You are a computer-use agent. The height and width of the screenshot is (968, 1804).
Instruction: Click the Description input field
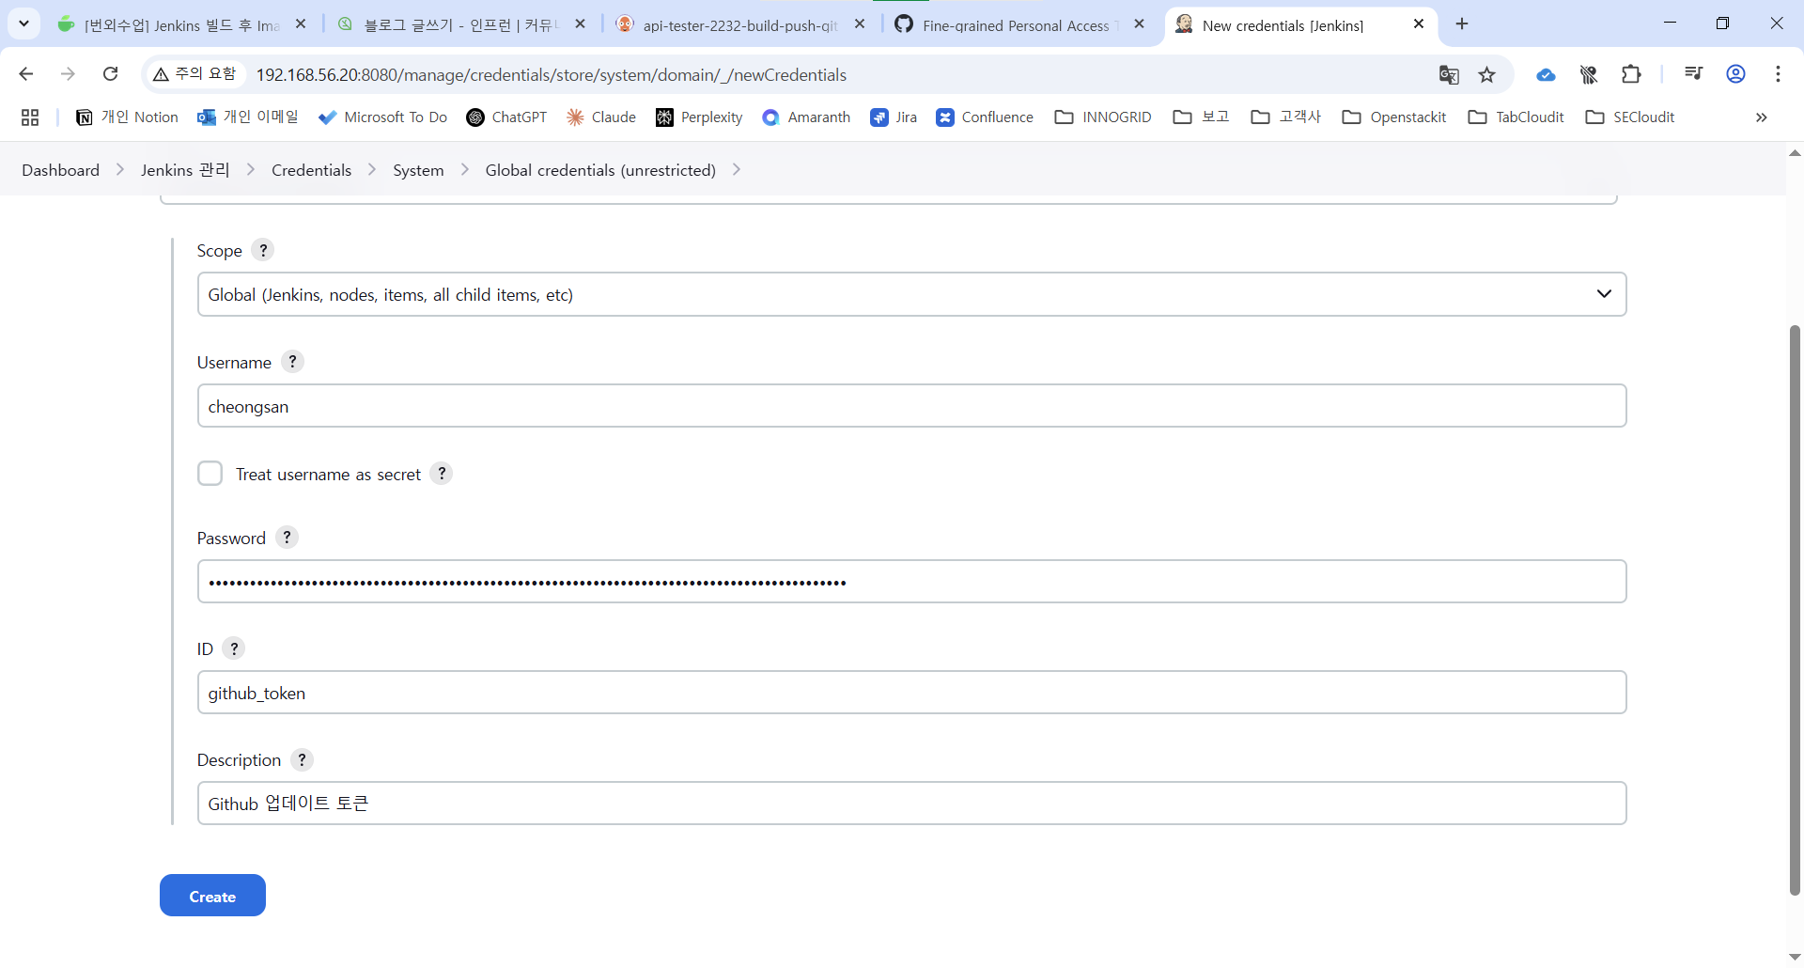coord(911,804)
